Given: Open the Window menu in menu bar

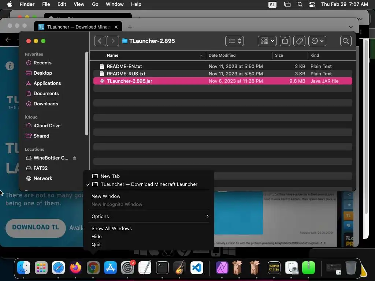Looking at the screenshot, I should point(115,4).
